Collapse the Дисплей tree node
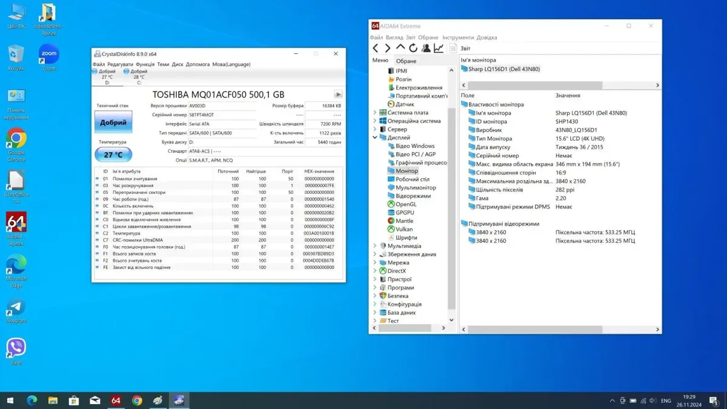The height and width of the screenshot is (409, 727). point(375,138)
